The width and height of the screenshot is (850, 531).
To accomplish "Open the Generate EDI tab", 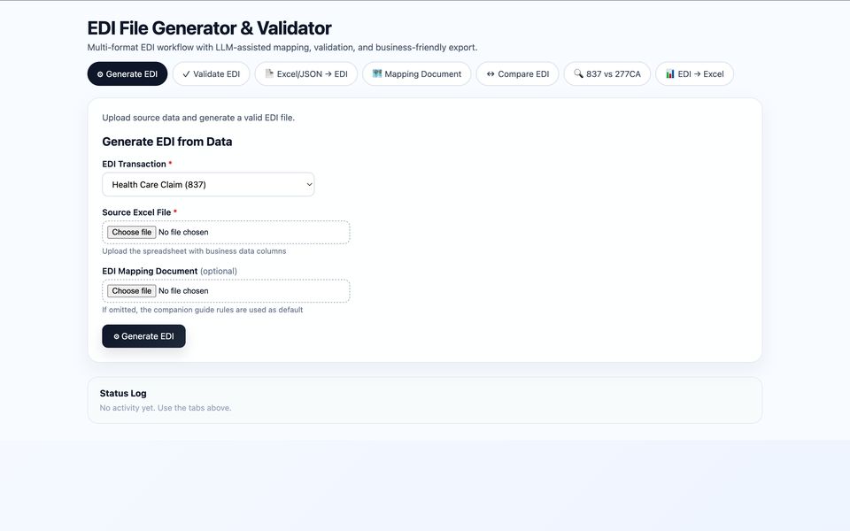I will 127,73.
